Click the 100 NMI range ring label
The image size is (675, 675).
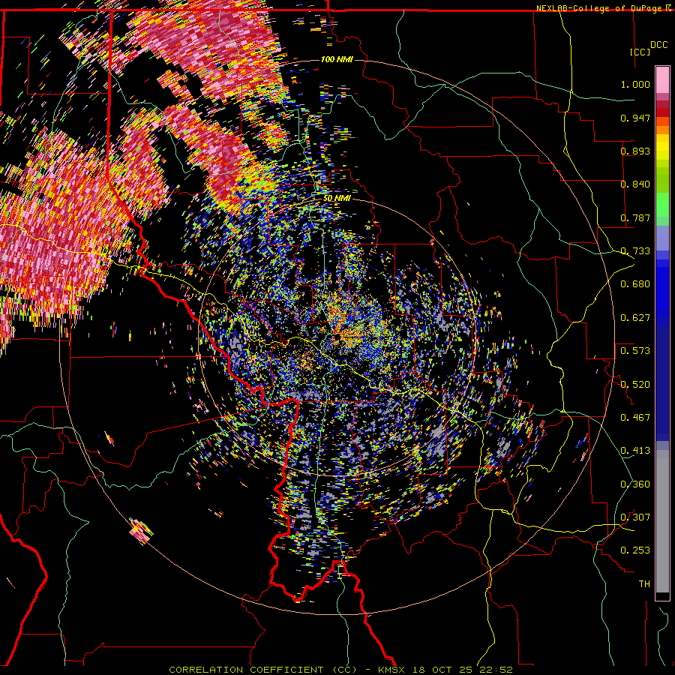337,59
